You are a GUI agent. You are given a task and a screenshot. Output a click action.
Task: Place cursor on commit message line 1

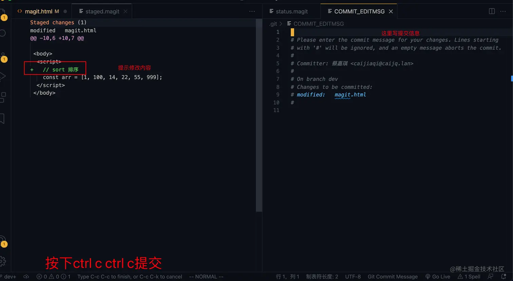399,32
